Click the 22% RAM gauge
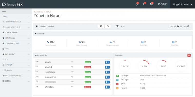 (143, 66)
